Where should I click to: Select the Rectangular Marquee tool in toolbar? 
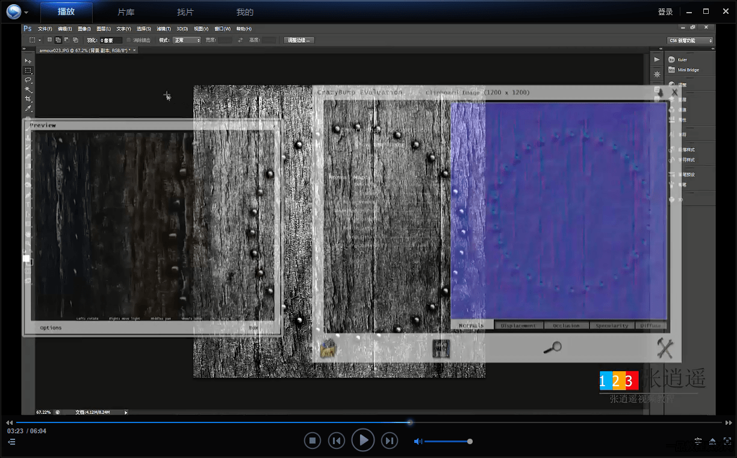click(28, 71)
